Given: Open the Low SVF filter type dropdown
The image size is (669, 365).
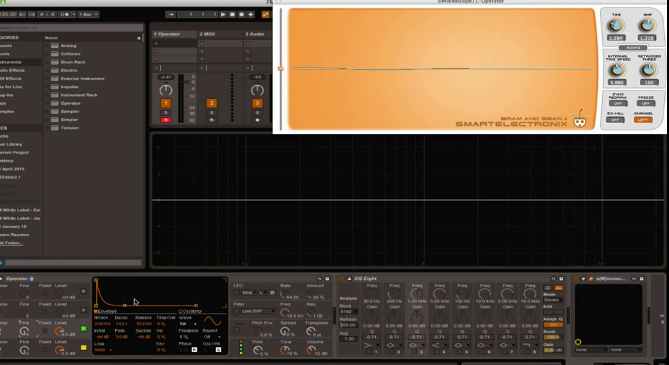Looking at the screenshot, I should tap(258, 312).
